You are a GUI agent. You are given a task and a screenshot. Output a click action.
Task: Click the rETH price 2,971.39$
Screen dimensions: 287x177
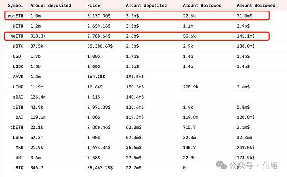pos(99,107)
